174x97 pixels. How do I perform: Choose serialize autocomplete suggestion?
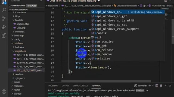(128, 58)
